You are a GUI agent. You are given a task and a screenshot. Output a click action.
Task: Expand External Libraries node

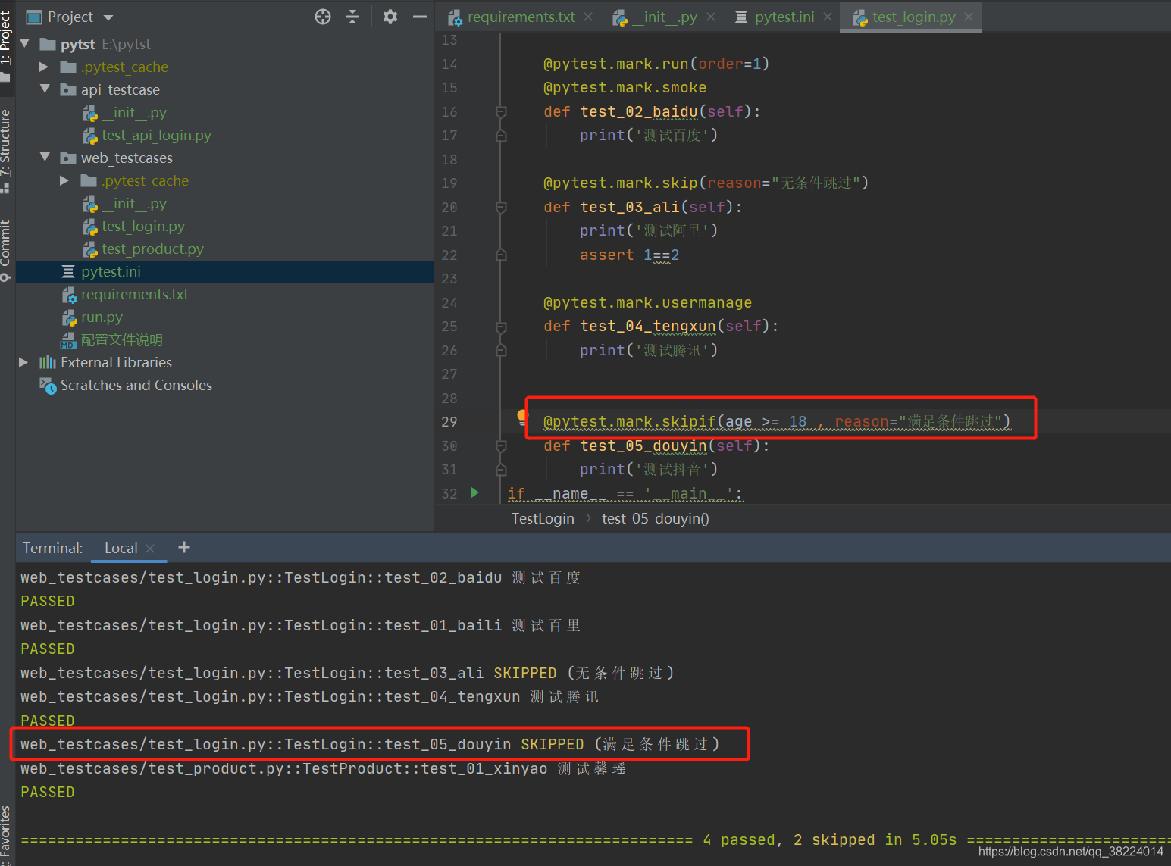(23, 362)
